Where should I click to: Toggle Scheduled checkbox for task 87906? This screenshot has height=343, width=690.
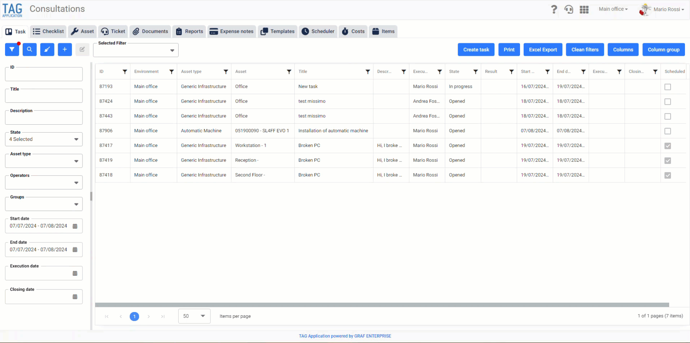[x=668, y=131]
